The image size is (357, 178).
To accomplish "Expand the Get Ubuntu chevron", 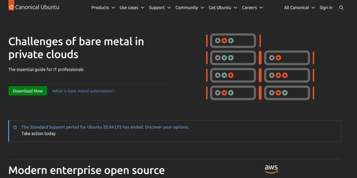I will [x=235, y=8].
